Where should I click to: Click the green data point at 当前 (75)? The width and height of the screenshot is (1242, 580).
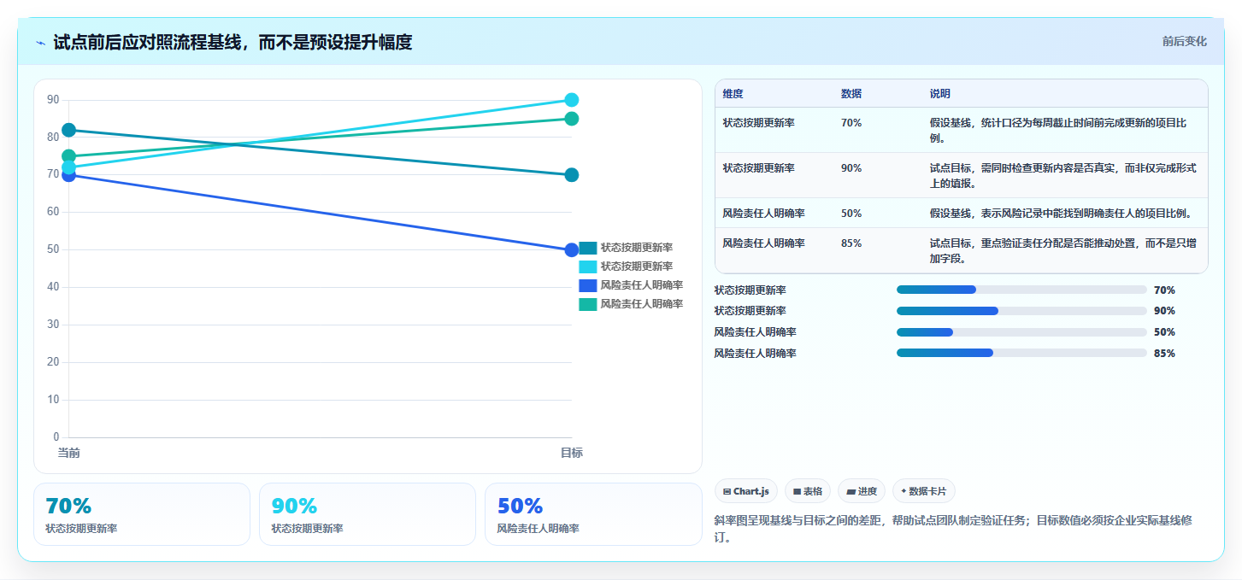tap(69, 156)
